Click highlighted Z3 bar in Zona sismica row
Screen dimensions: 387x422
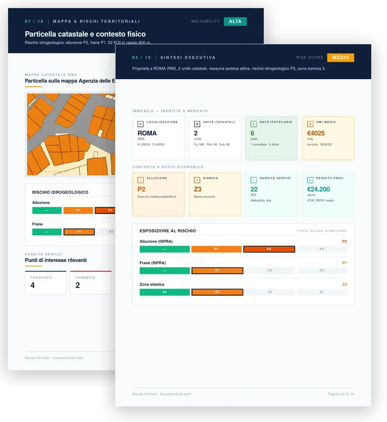217,292
